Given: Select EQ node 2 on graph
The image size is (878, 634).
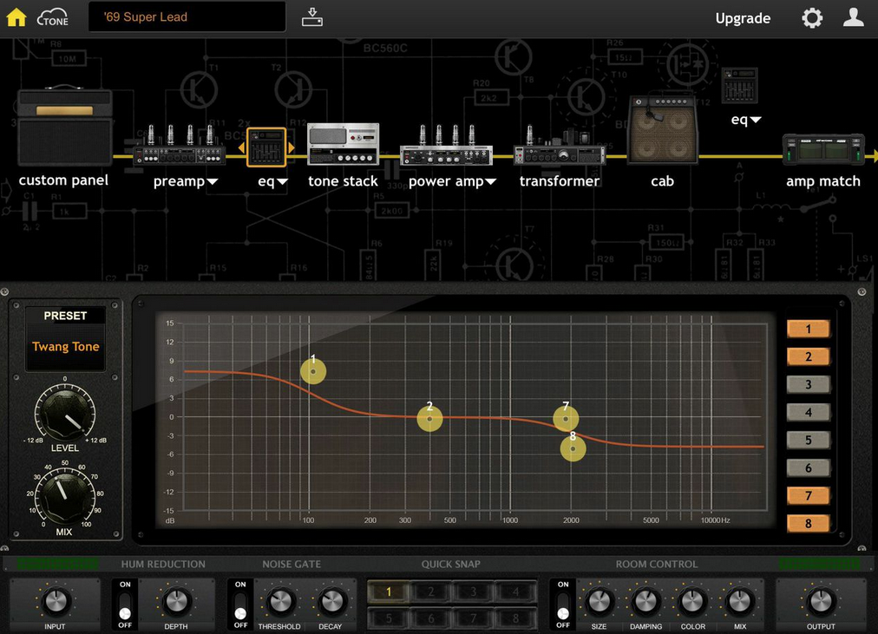Looking at the screenshot, I should pos(429,419).
